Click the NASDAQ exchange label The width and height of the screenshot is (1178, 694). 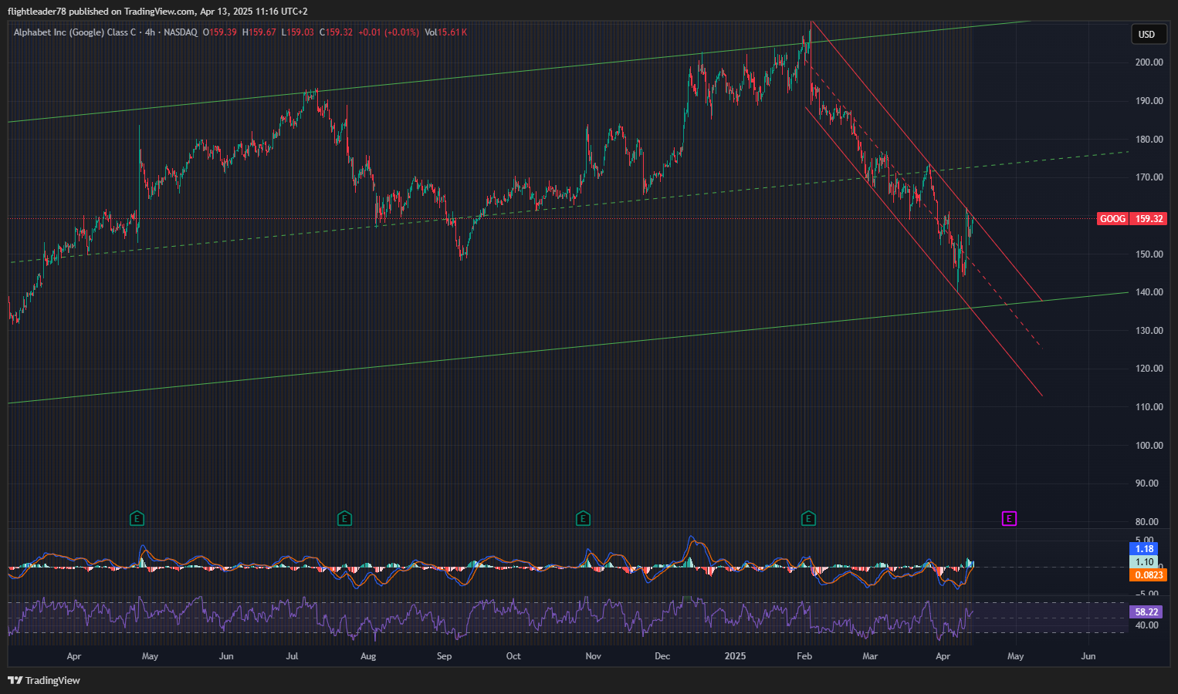[181, 32]
